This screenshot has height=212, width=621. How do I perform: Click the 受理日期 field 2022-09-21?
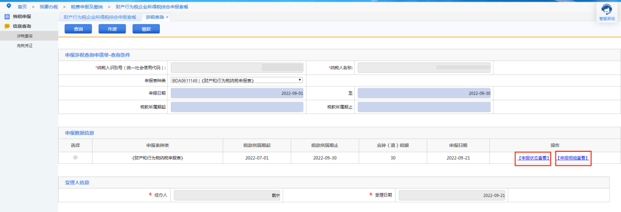[x=452, y=195]
